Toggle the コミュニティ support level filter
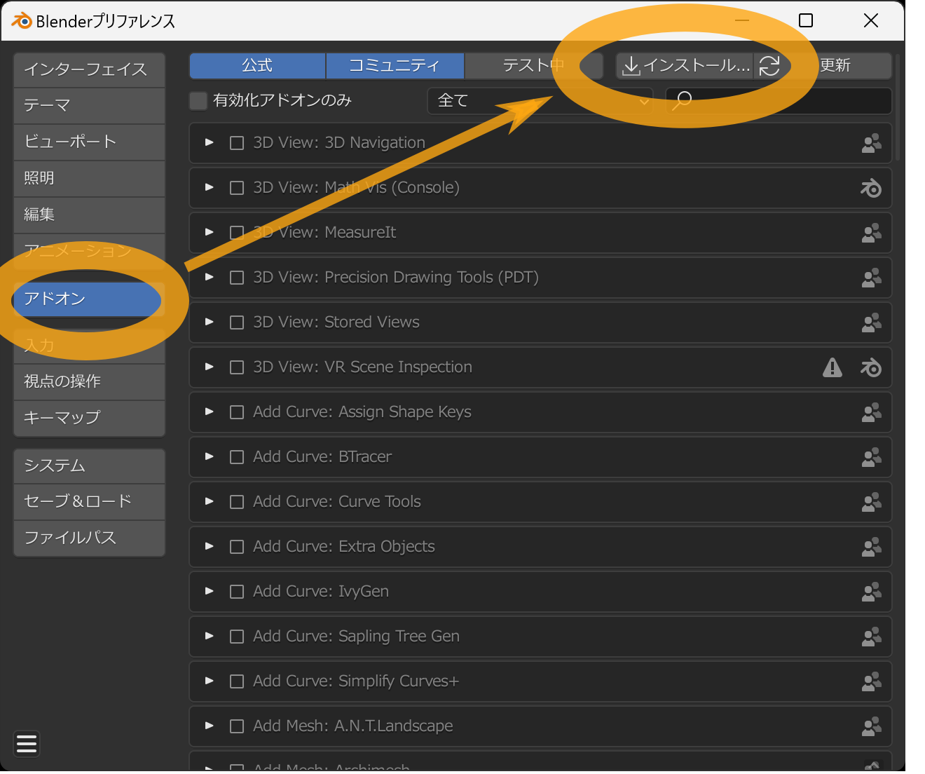Image resolution: width=925 pixels, height=774 pixels. pyautogui.click(x=395, y=66)
